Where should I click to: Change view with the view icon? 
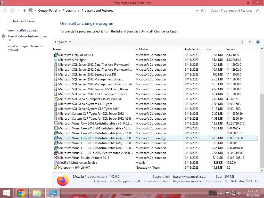click(x=243, y=42)
